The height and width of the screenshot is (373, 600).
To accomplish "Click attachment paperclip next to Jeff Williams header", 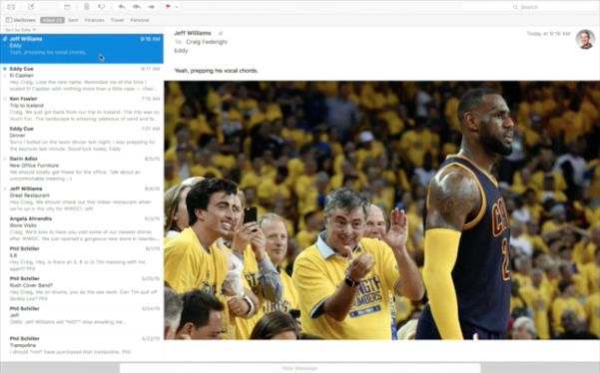I will tap(221, 34).
